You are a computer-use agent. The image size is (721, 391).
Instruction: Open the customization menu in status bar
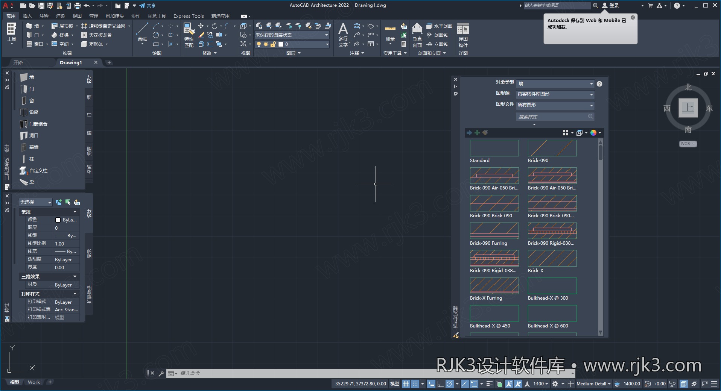click(x=713, y=384)
